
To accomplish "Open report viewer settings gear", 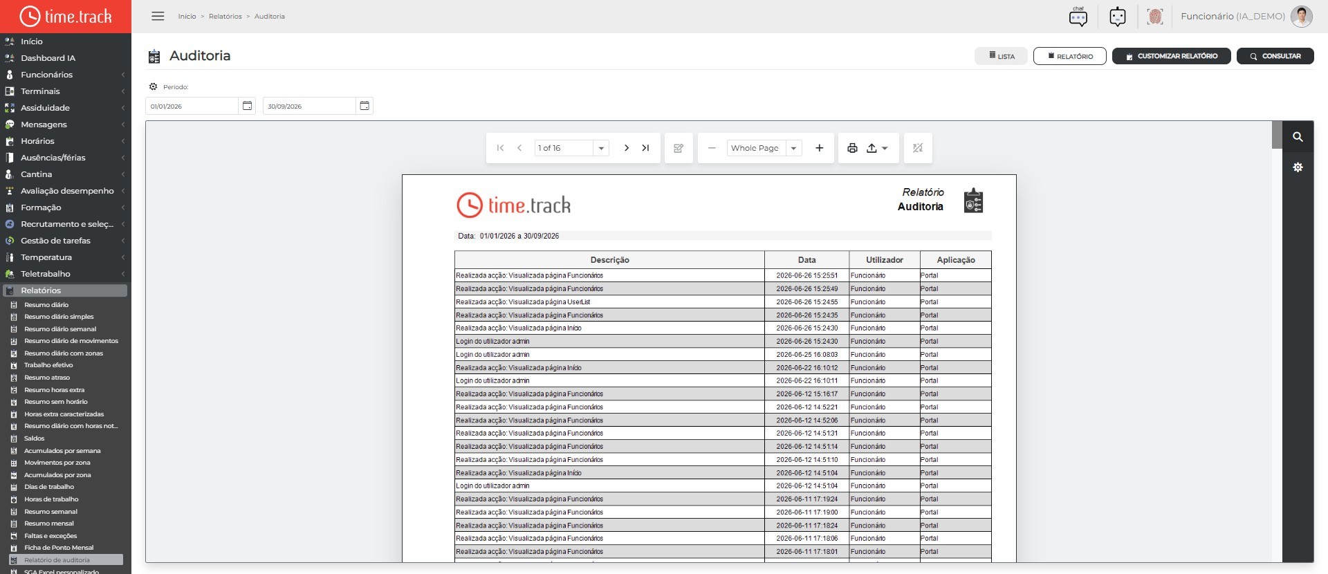I will pos(1298,167).
